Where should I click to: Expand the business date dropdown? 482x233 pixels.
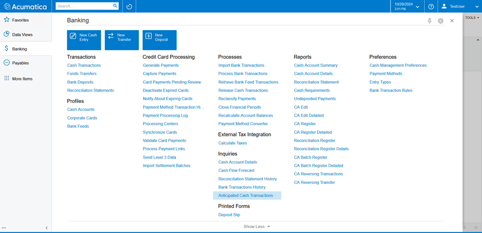(x=417, y=6)
